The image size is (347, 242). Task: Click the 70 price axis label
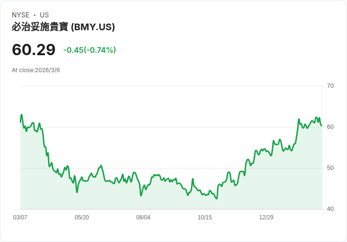330,86
